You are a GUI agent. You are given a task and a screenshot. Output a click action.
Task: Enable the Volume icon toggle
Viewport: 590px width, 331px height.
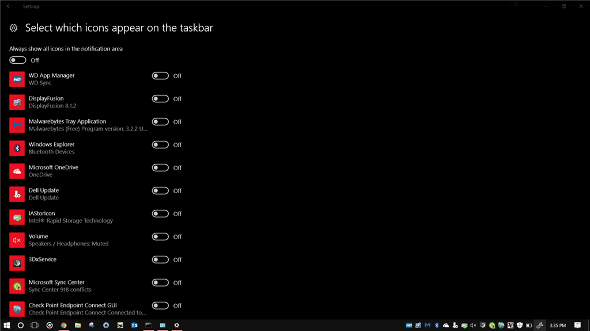[160, 236]
